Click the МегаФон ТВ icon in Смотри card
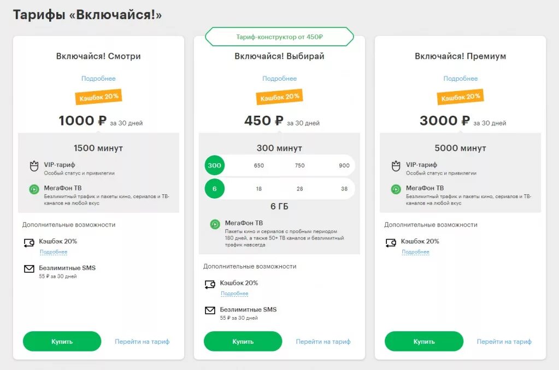Screen dimensions: 559x370 point(34,189)
